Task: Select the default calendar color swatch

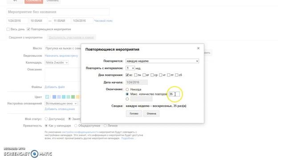Action: coord(47,97)
